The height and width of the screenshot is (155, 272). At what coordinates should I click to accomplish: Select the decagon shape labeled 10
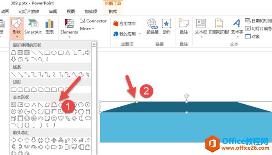[x=14, y=112]
